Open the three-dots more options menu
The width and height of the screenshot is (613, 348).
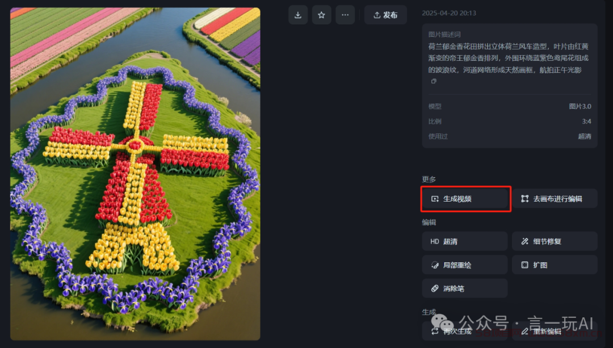[345, 15]
